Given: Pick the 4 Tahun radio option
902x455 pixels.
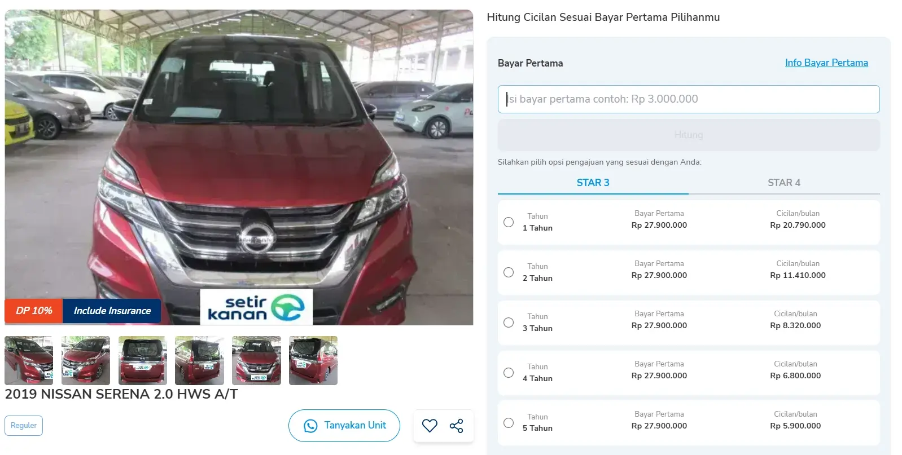Looking at the screenshot, I should click(509, 373).
